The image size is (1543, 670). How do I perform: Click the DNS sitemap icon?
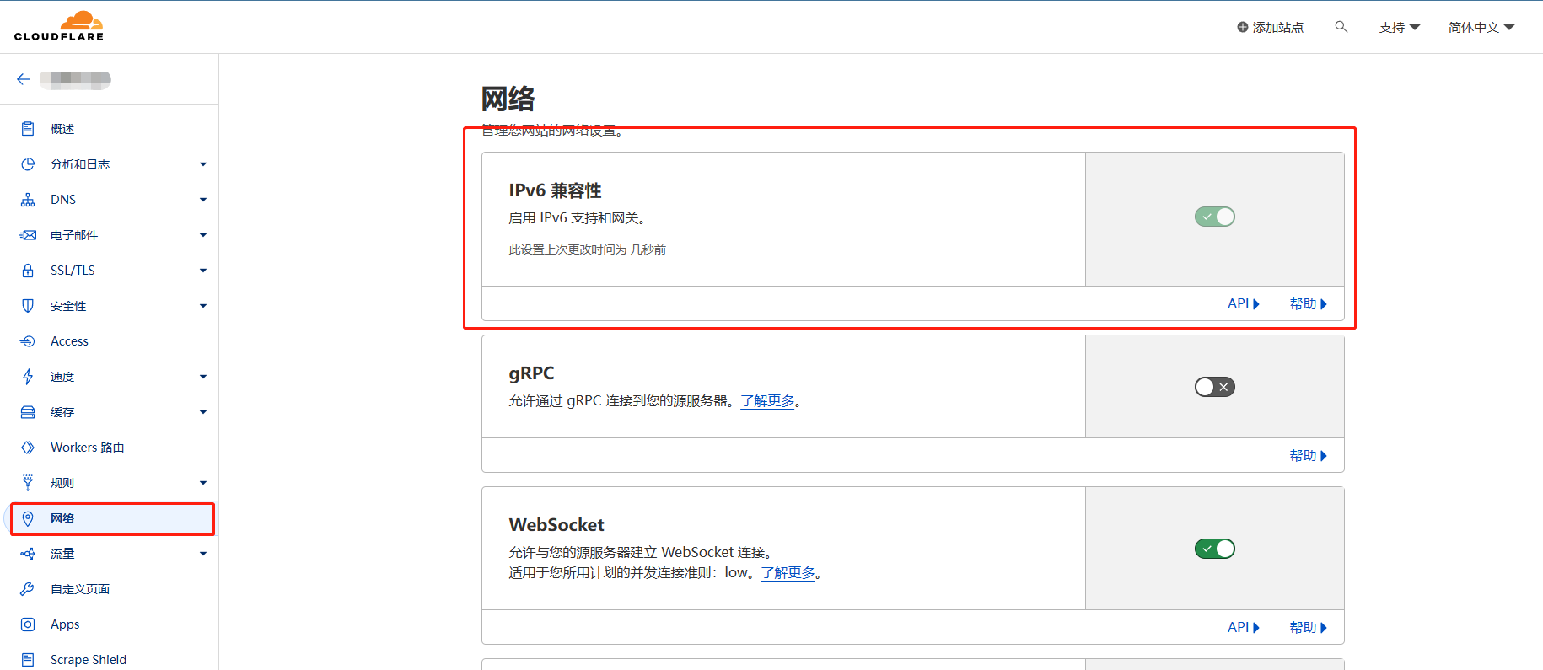coord(28,200)
